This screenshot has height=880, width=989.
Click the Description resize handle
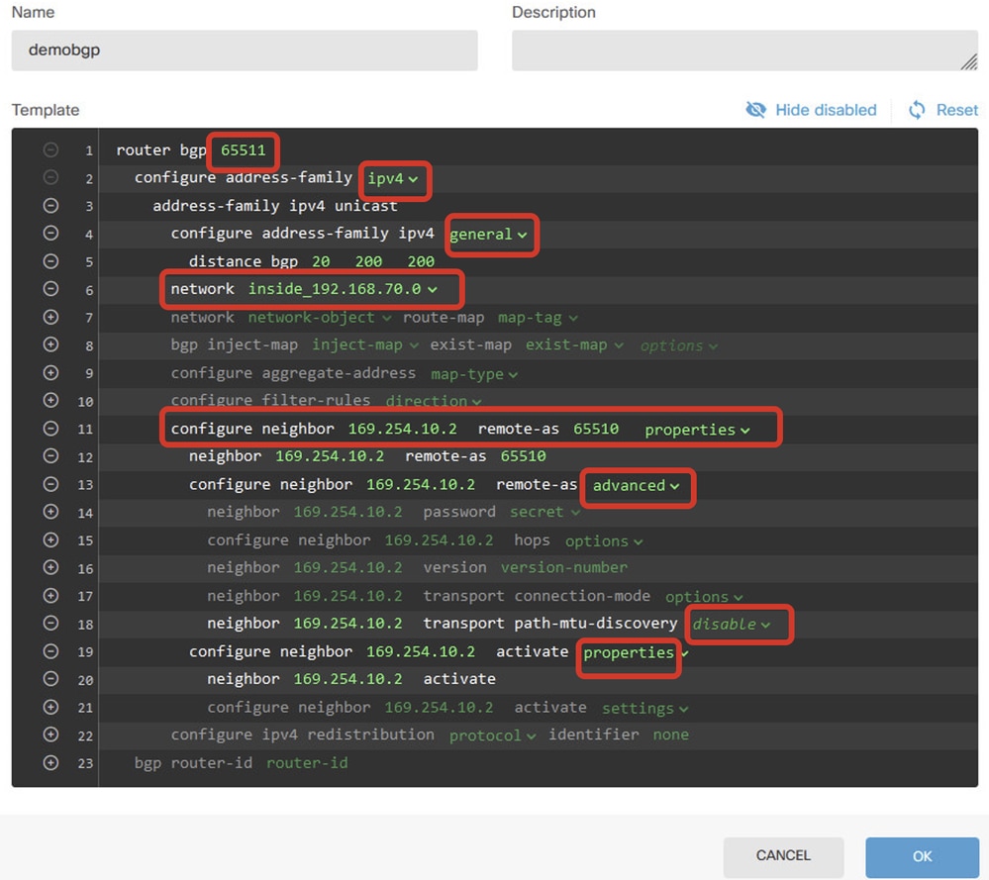pyautogui.click(x=969, y=61)
